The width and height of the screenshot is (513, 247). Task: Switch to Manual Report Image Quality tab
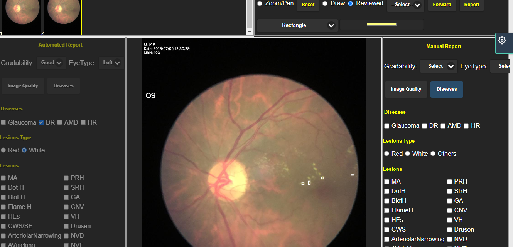tap(406, 89)
